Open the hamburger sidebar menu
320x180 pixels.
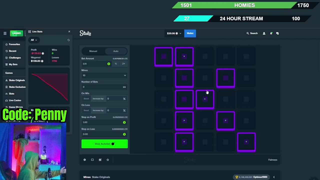pos(5,33)
